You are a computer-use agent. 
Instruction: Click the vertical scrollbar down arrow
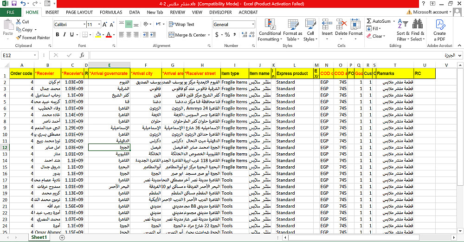[460, 231]
